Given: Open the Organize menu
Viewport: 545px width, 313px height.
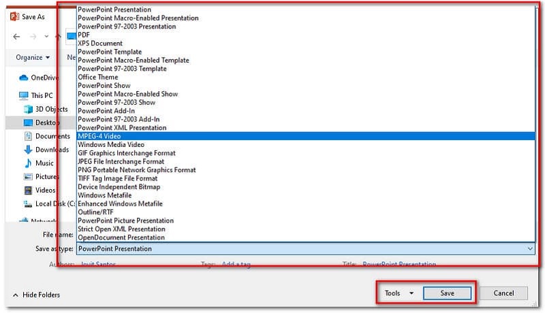Looking at the screenshot, I should (33, 57).
